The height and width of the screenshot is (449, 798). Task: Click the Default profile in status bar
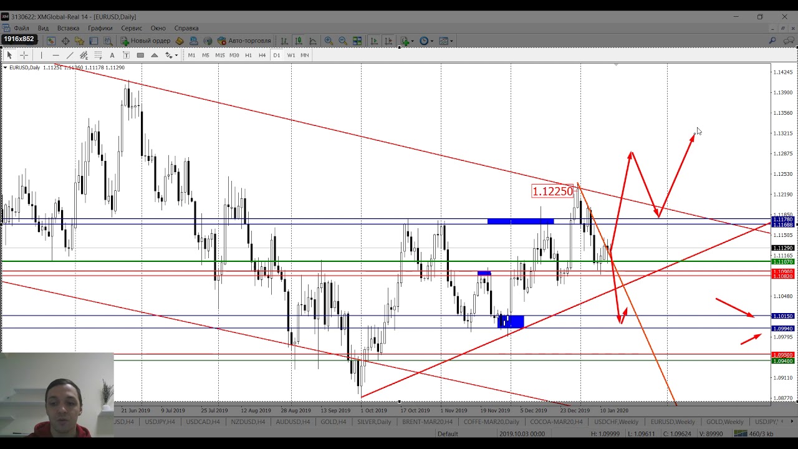point(448,434)
